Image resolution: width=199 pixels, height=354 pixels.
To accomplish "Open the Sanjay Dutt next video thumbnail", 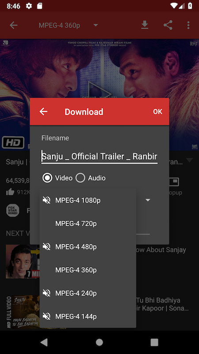I will pyautogui.click(x=23, y=262).
